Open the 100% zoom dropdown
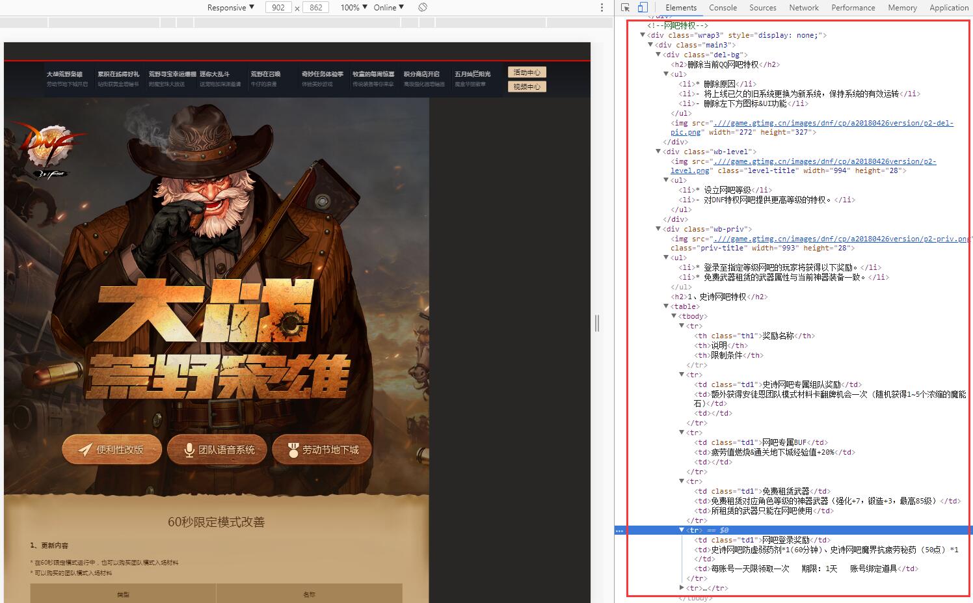 [354, 7]
